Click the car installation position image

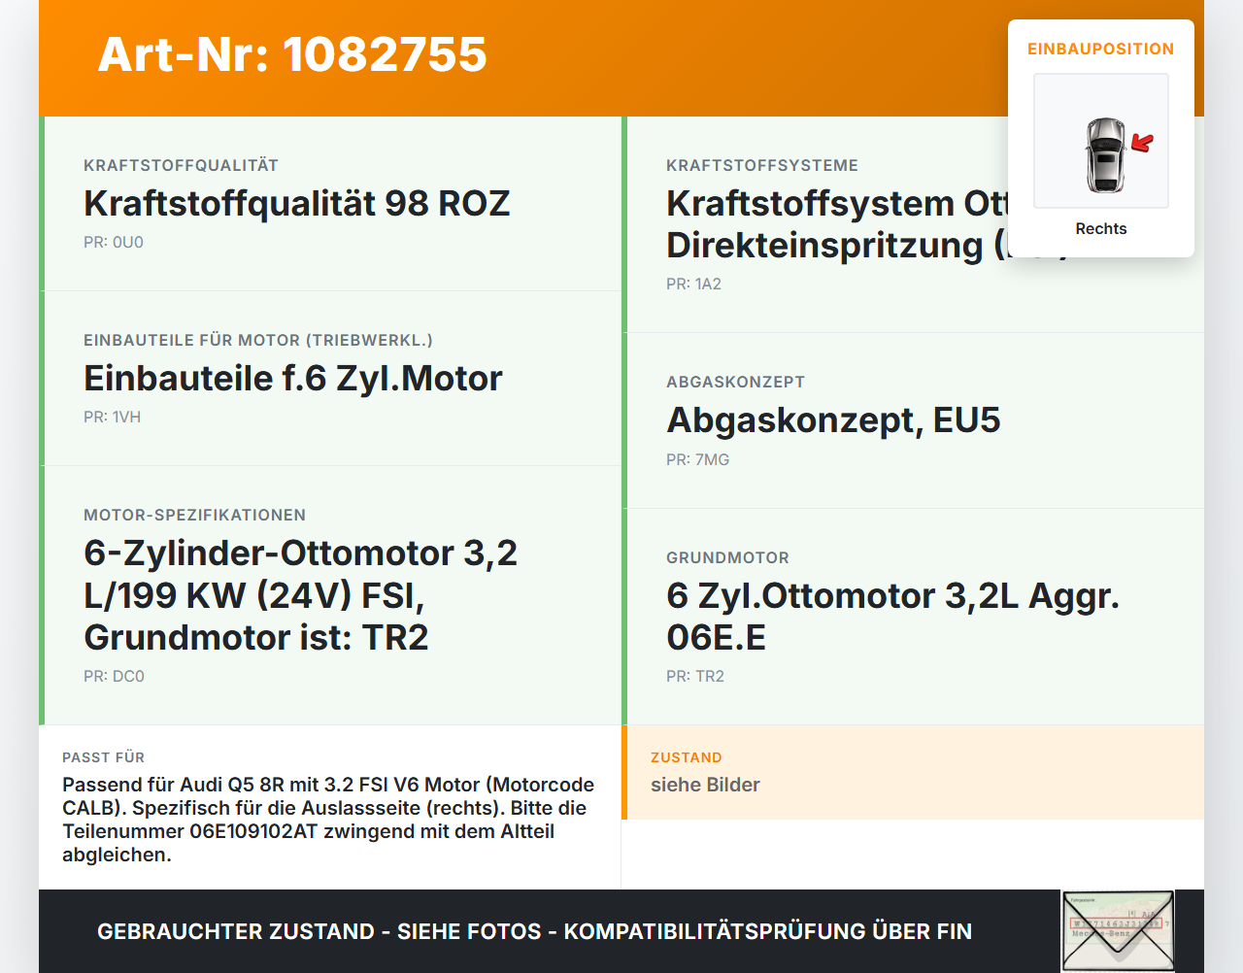pyautogui.click(x=1101, y=141)
